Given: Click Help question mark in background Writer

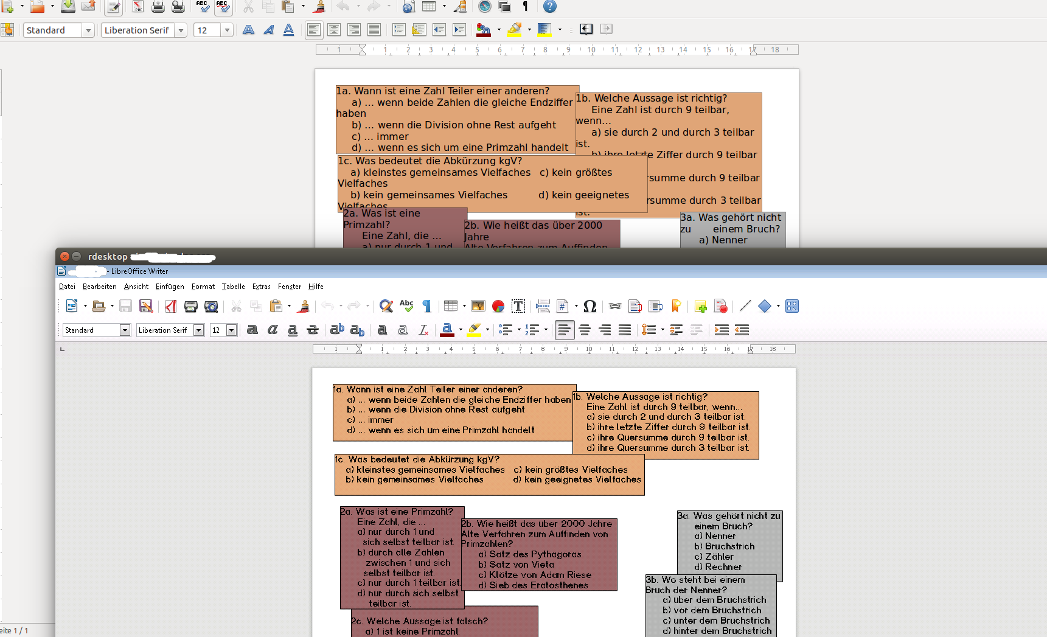Looking at the screenshot, I should tap(549, 7).
